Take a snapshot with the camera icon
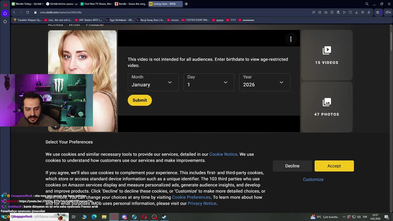The height and width of the screenshot is (221, 393). coord(326,12)
